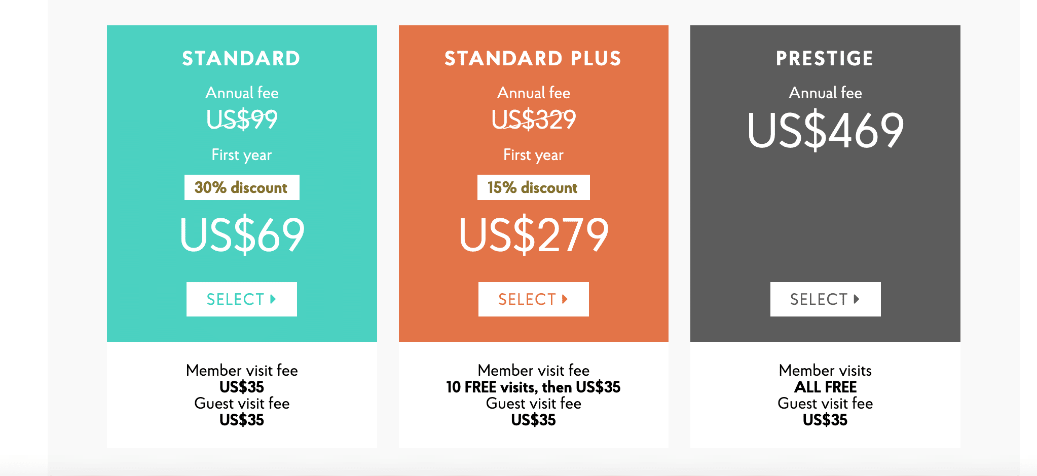Click the 30% discount badge

[x=242, y=187]
